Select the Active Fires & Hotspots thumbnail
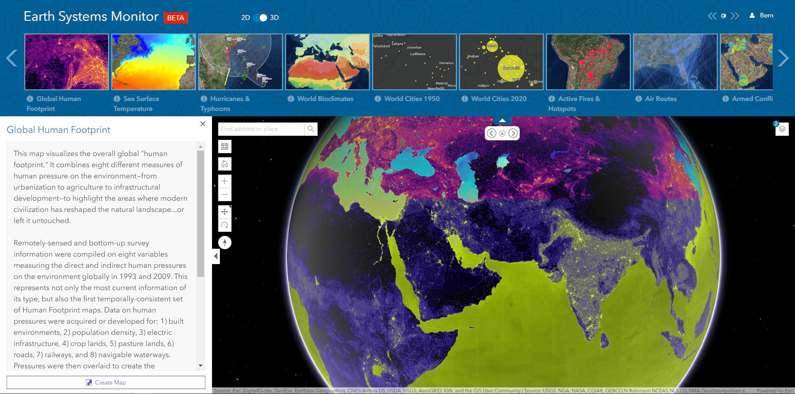 pos(588,62)
